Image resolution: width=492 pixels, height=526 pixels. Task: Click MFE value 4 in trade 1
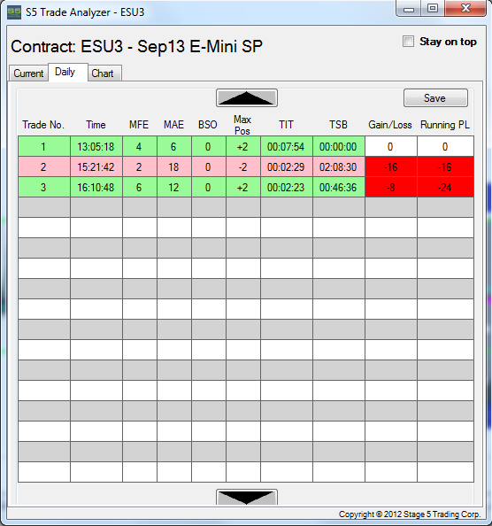point(140,147)
